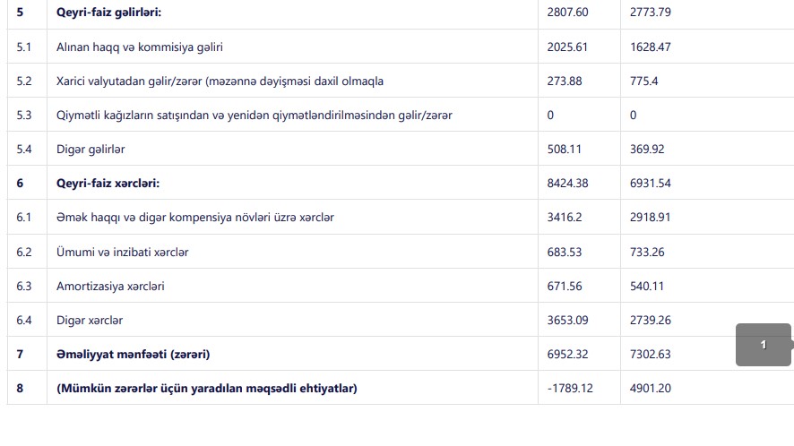Click the "Qeyri-faiz xərcləri:" bold heading
Viewport: 794px width, 446px height.
point(108,184)
